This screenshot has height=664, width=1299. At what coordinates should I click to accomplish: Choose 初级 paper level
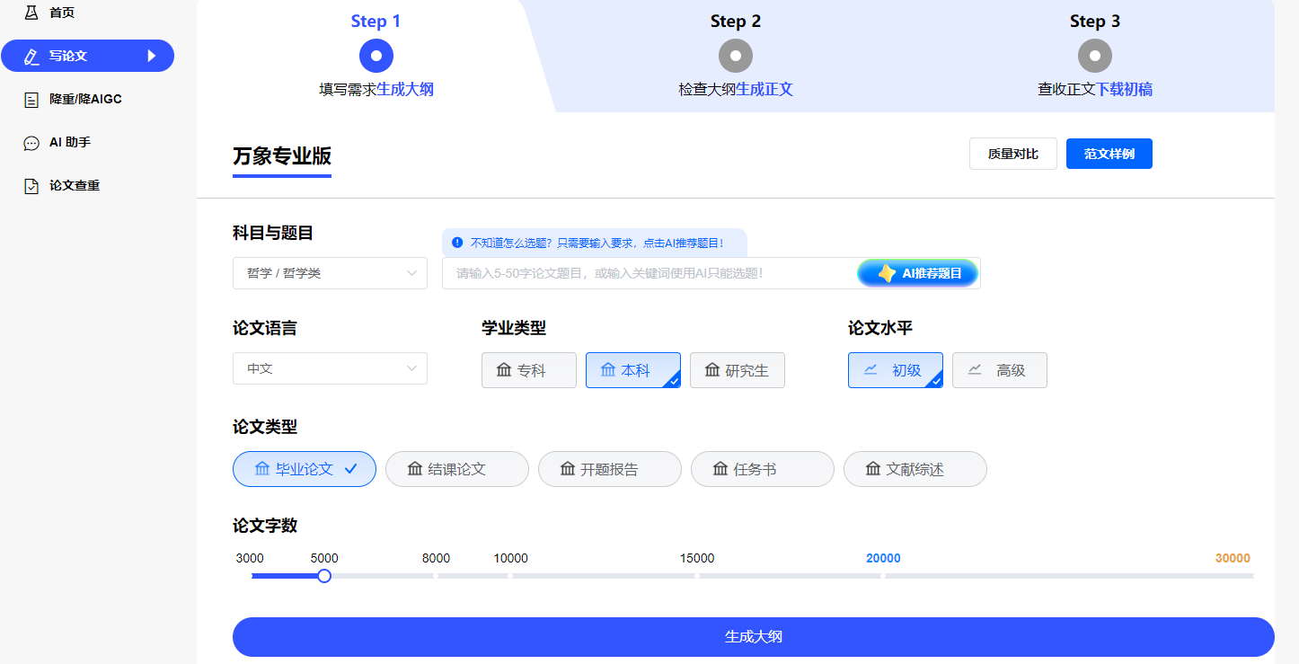pyautogui.click(x=896, y=370)
